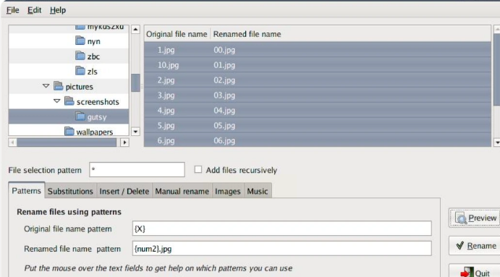Select the zls folder label
The height and width of the screenshot is (277, 500).
point(92,72)
